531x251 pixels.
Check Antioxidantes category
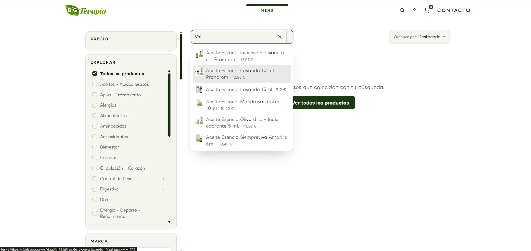click(94, 137)
